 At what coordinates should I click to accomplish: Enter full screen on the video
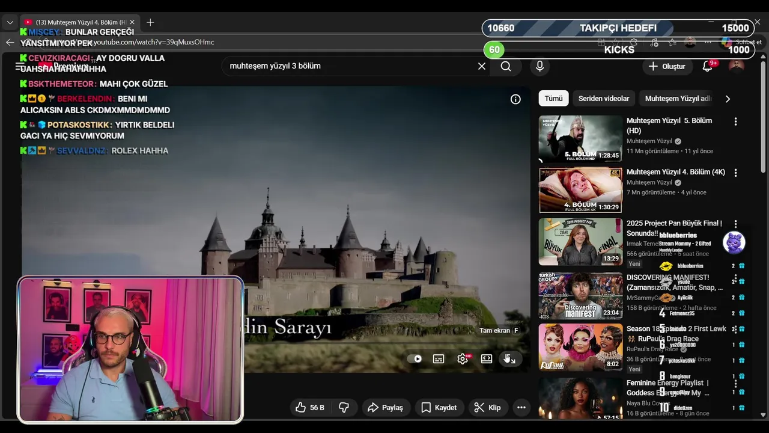(509, 358)
